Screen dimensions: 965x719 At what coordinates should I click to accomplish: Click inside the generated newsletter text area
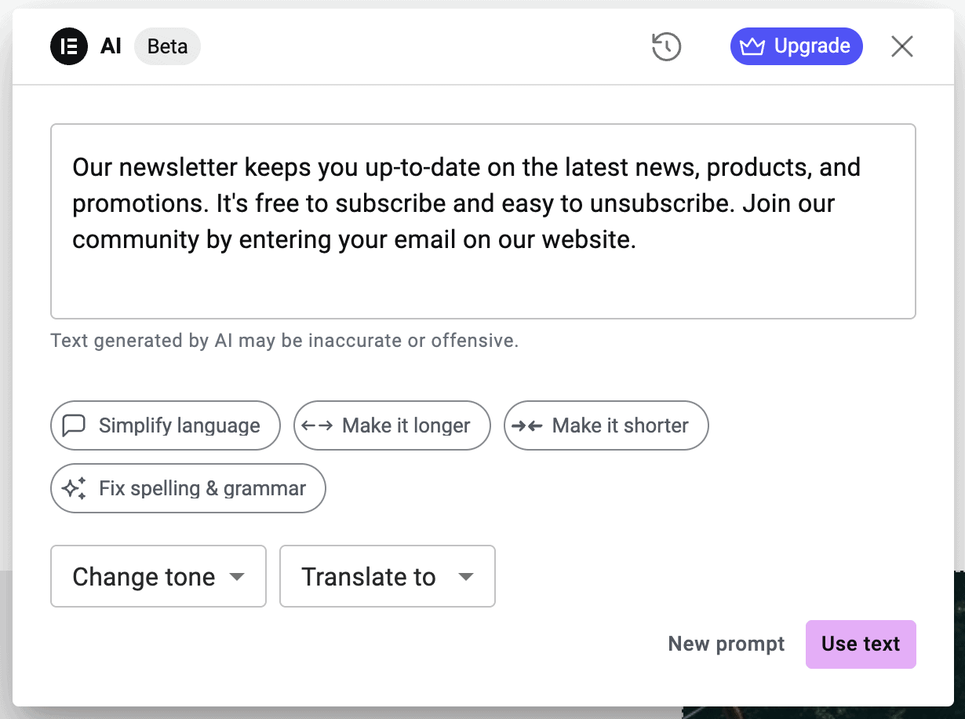(x=483, y=221)
